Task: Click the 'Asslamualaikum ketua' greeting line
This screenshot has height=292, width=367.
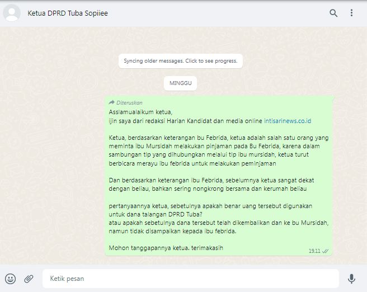Action: pos(140,112)
